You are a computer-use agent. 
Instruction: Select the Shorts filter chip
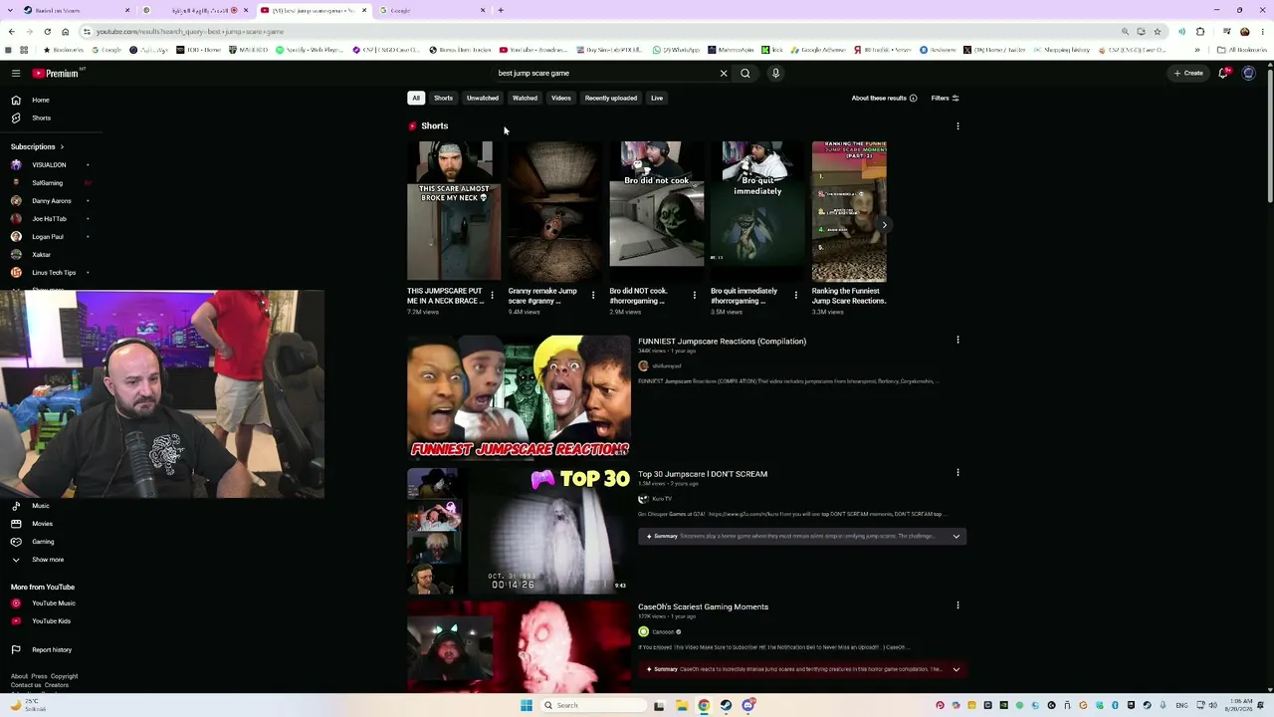(x=443, y=98)
